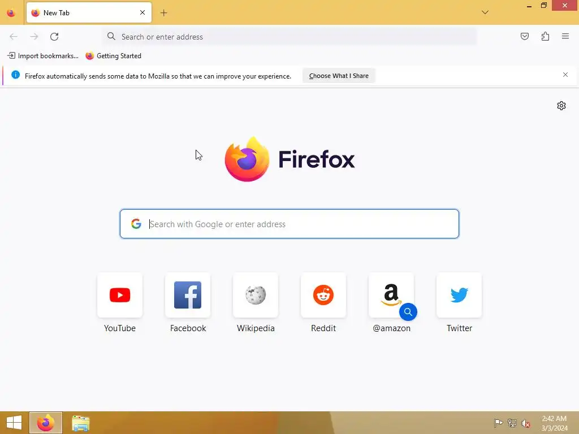Click the Firefox taskbar icon

[46, 423]
